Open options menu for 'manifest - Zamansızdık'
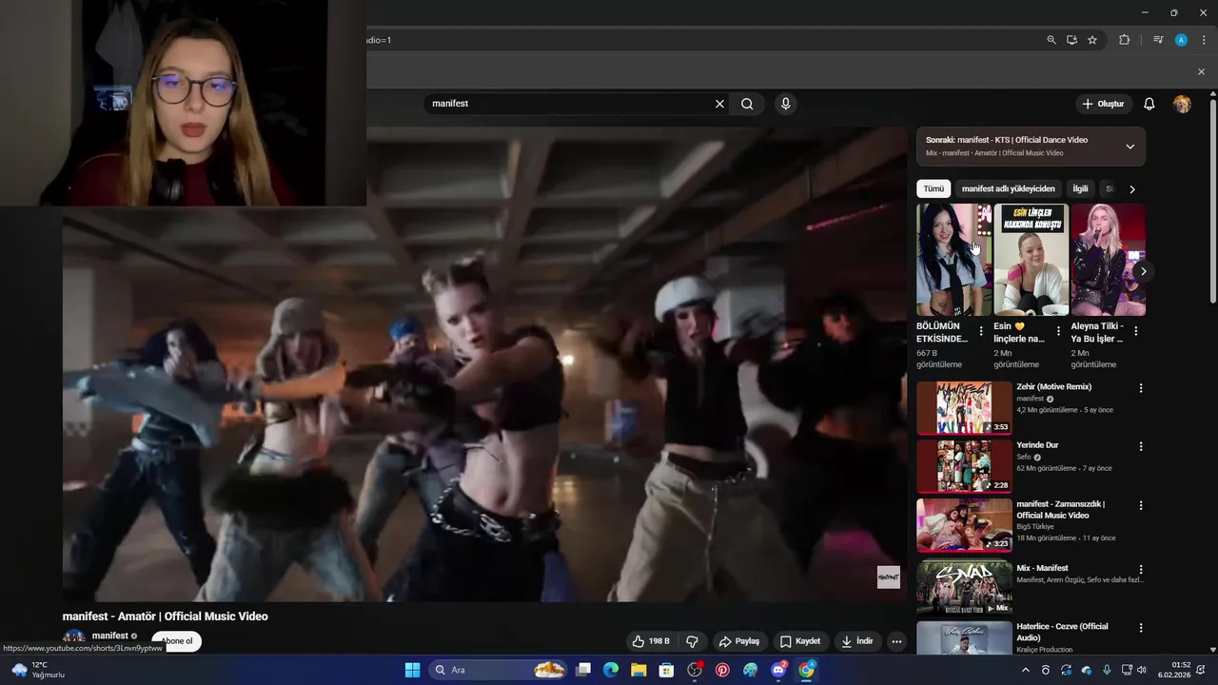The image size is (1218, 685). pyautogui.click(x=1141, y=505)
